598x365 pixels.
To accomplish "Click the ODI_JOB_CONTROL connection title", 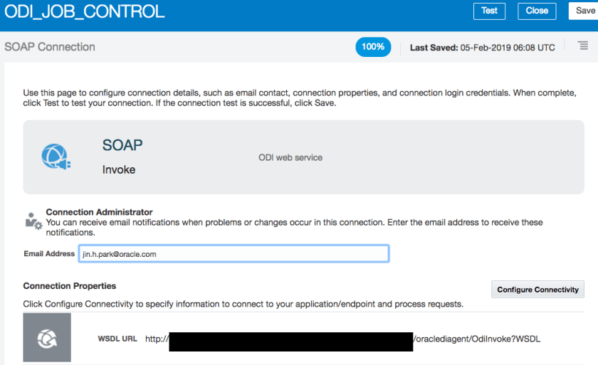I will (x=85, y=12).
